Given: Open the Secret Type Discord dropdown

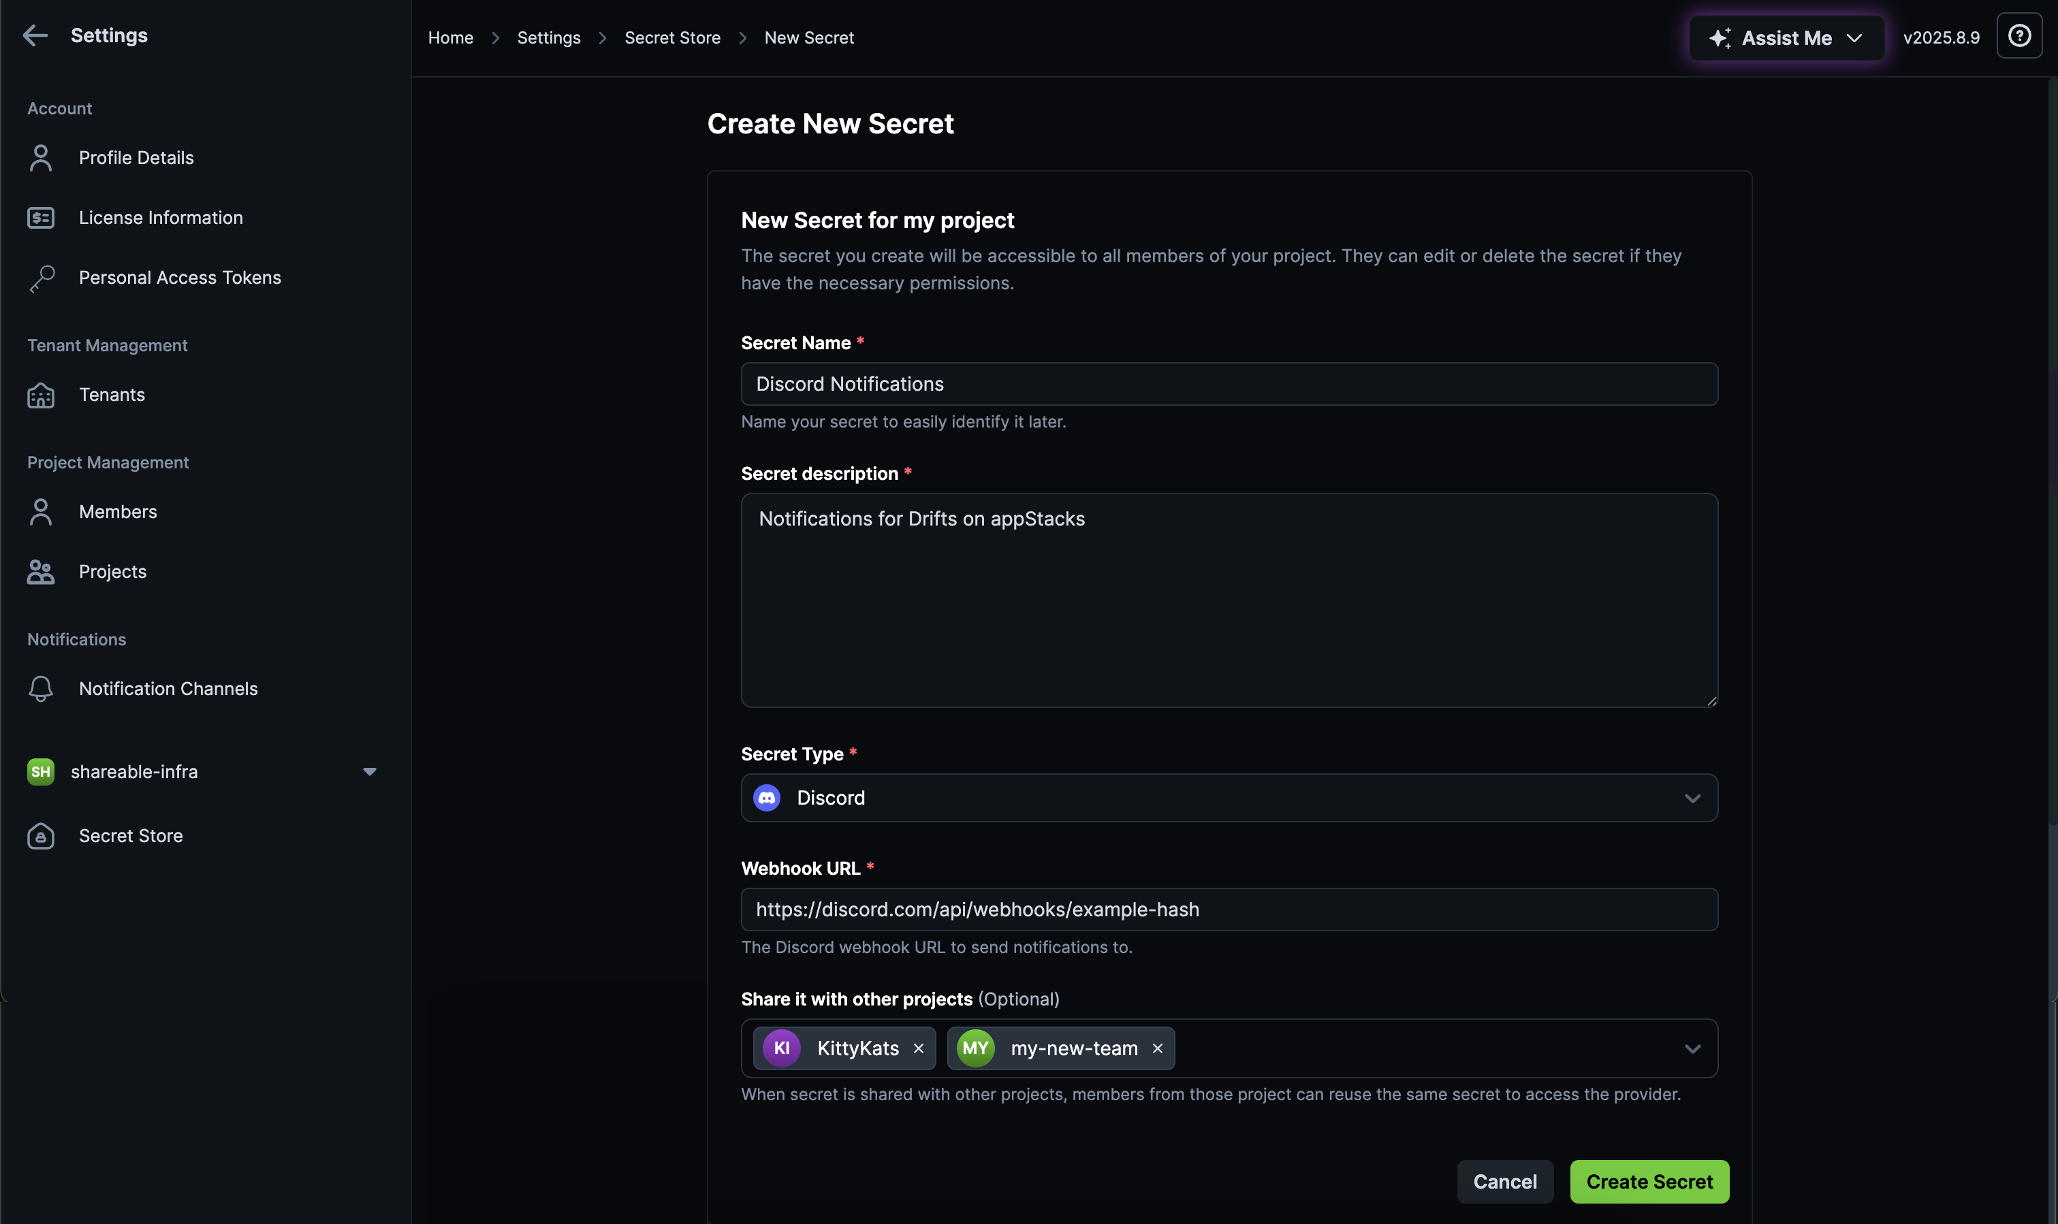Looking at the screenshot, I should click(1229, 798).
